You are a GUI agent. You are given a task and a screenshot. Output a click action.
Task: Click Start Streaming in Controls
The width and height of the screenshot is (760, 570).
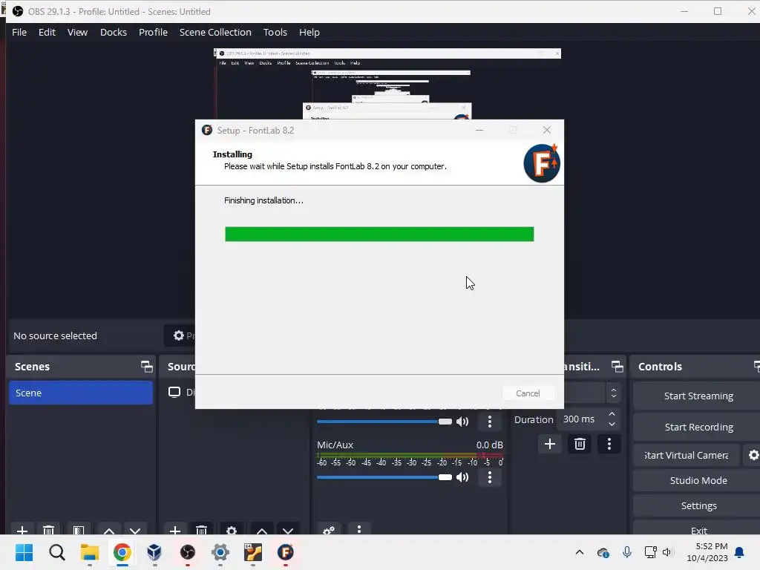pos(698,396)
